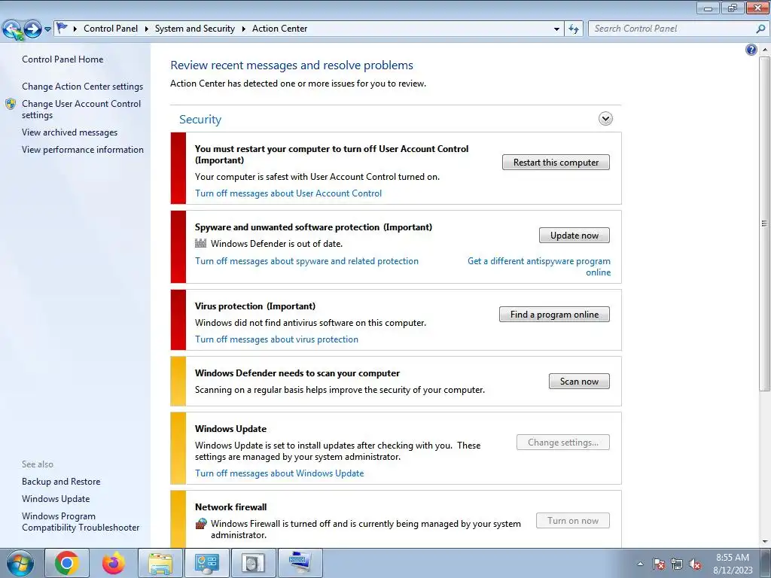The height and width of the screenshot is (578, 771).
Task: Click firewall Turn on now button
Action: [573, 521]
